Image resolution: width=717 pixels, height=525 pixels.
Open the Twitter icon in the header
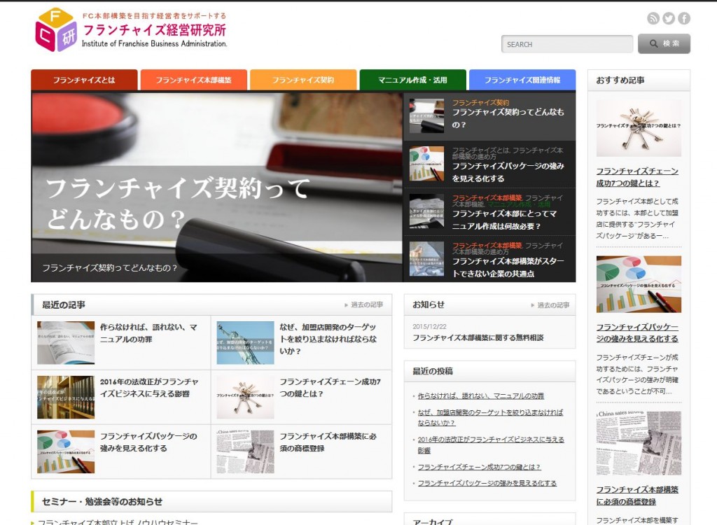669,19
